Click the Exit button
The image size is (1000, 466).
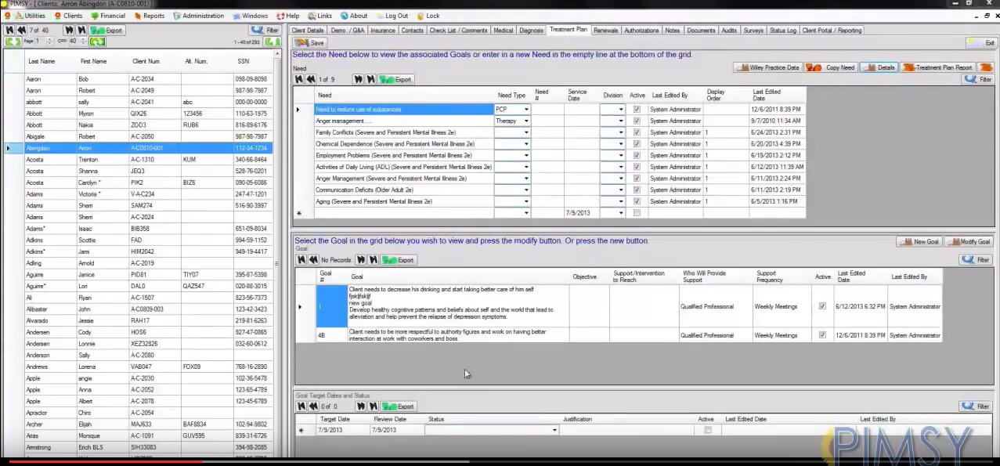pos(981,42)
